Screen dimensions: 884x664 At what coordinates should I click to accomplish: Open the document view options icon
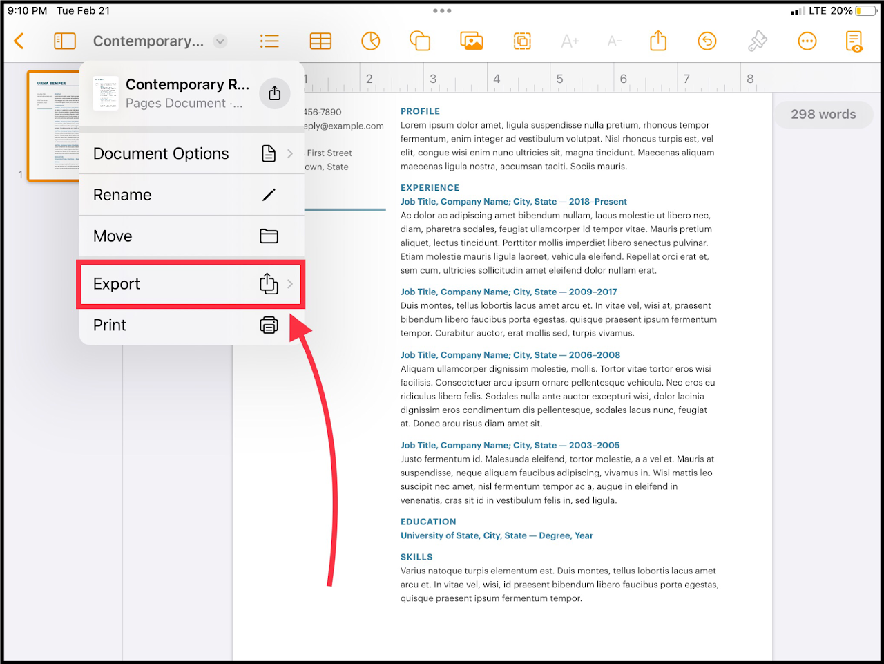pos(854,41)
